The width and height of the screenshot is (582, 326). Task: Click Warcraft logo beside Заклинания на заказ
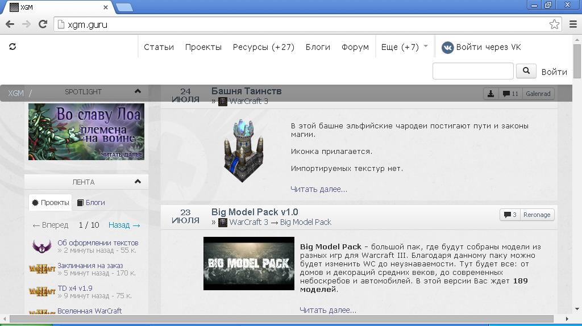[x=42, y=269]
